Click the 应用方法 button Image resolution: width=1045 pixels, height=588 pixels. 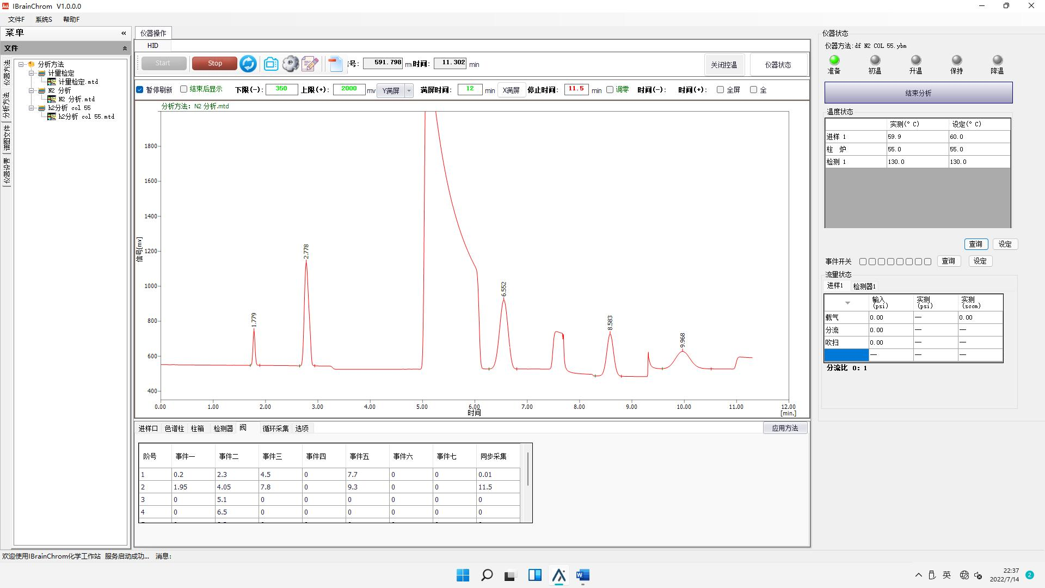[x=785, y=428]
